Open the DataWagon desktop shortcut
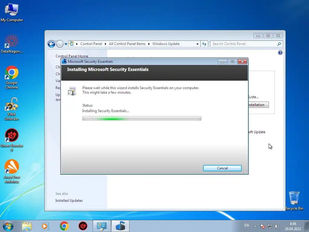 (x=12, y=44)
